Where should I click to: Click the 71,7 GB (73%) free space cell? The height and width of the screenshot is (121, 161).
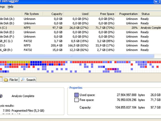pyautogui.click(x=105, y=28)
